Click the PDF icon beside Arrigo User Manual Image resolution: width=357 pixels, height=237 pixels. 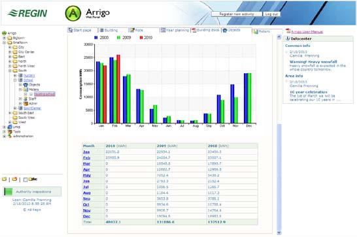[x=288, y=31]
